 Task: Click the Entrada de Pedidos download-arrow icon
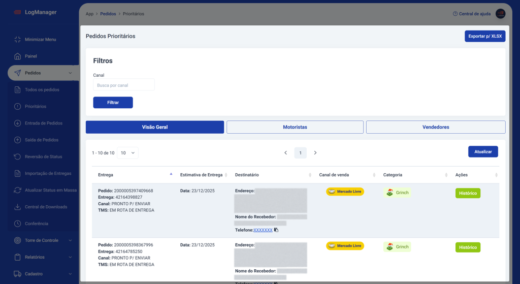17,123
